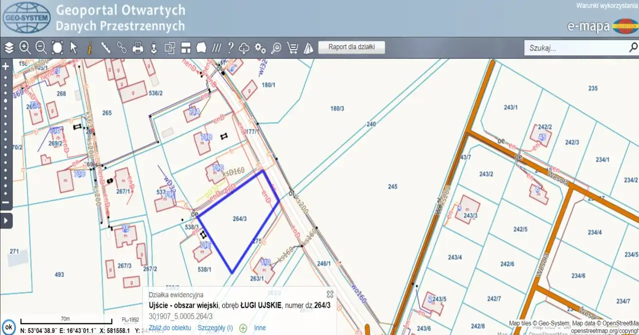Image resolution: width=639 pixels, height=335 pixels.
Task: Click the full extent view icon
Action: [57, 48]
